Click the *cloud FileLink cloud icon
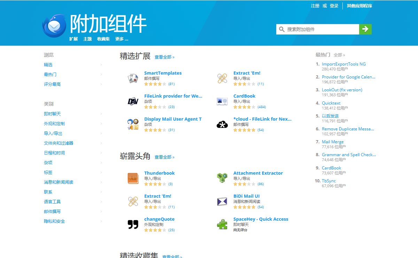The image size is (418, 258). [222, 124]
